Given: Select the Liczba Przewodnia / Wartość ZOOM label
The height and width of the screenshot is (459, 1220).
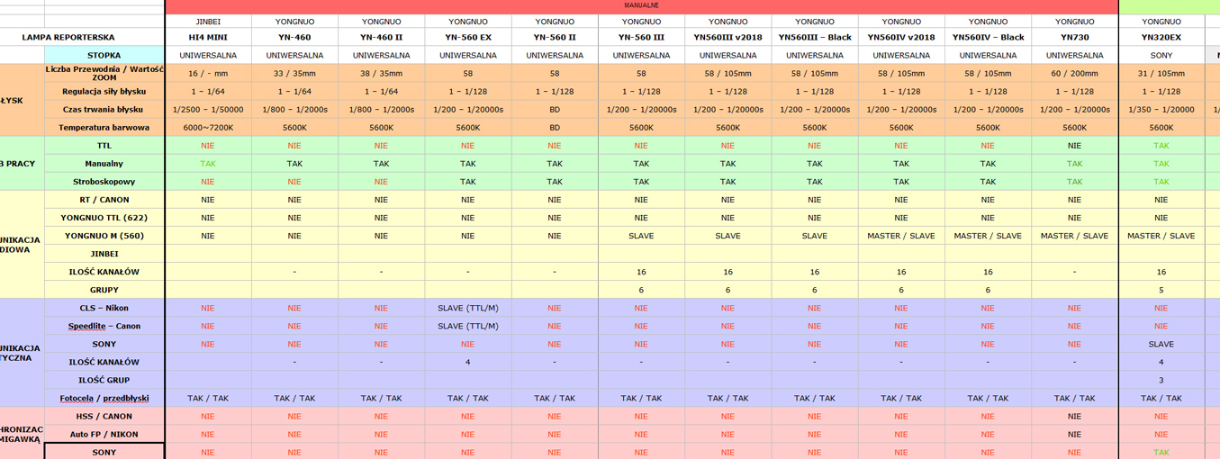Looking at the screenshot, I should tap(104, 73).
